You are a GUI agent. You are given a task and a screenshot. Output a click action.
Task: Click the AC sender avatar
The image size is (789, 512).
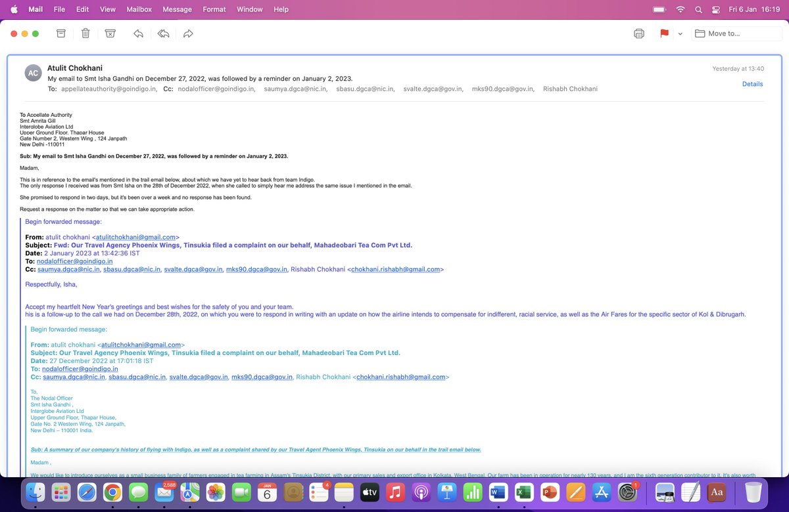tap(34, 73)
